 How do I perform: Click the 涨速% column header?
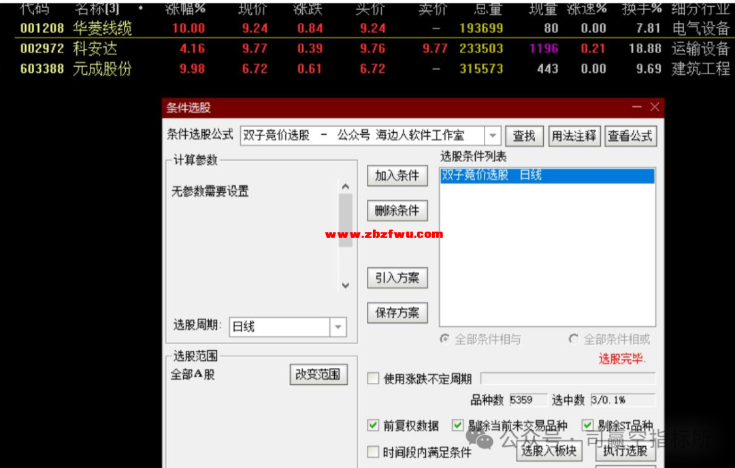587,8
